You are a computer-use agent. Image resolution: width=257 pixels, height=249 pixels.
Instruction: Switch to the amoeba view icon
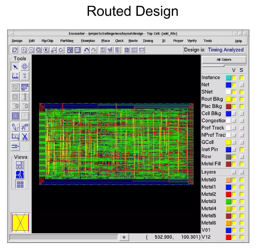click(x=20, y=175)
